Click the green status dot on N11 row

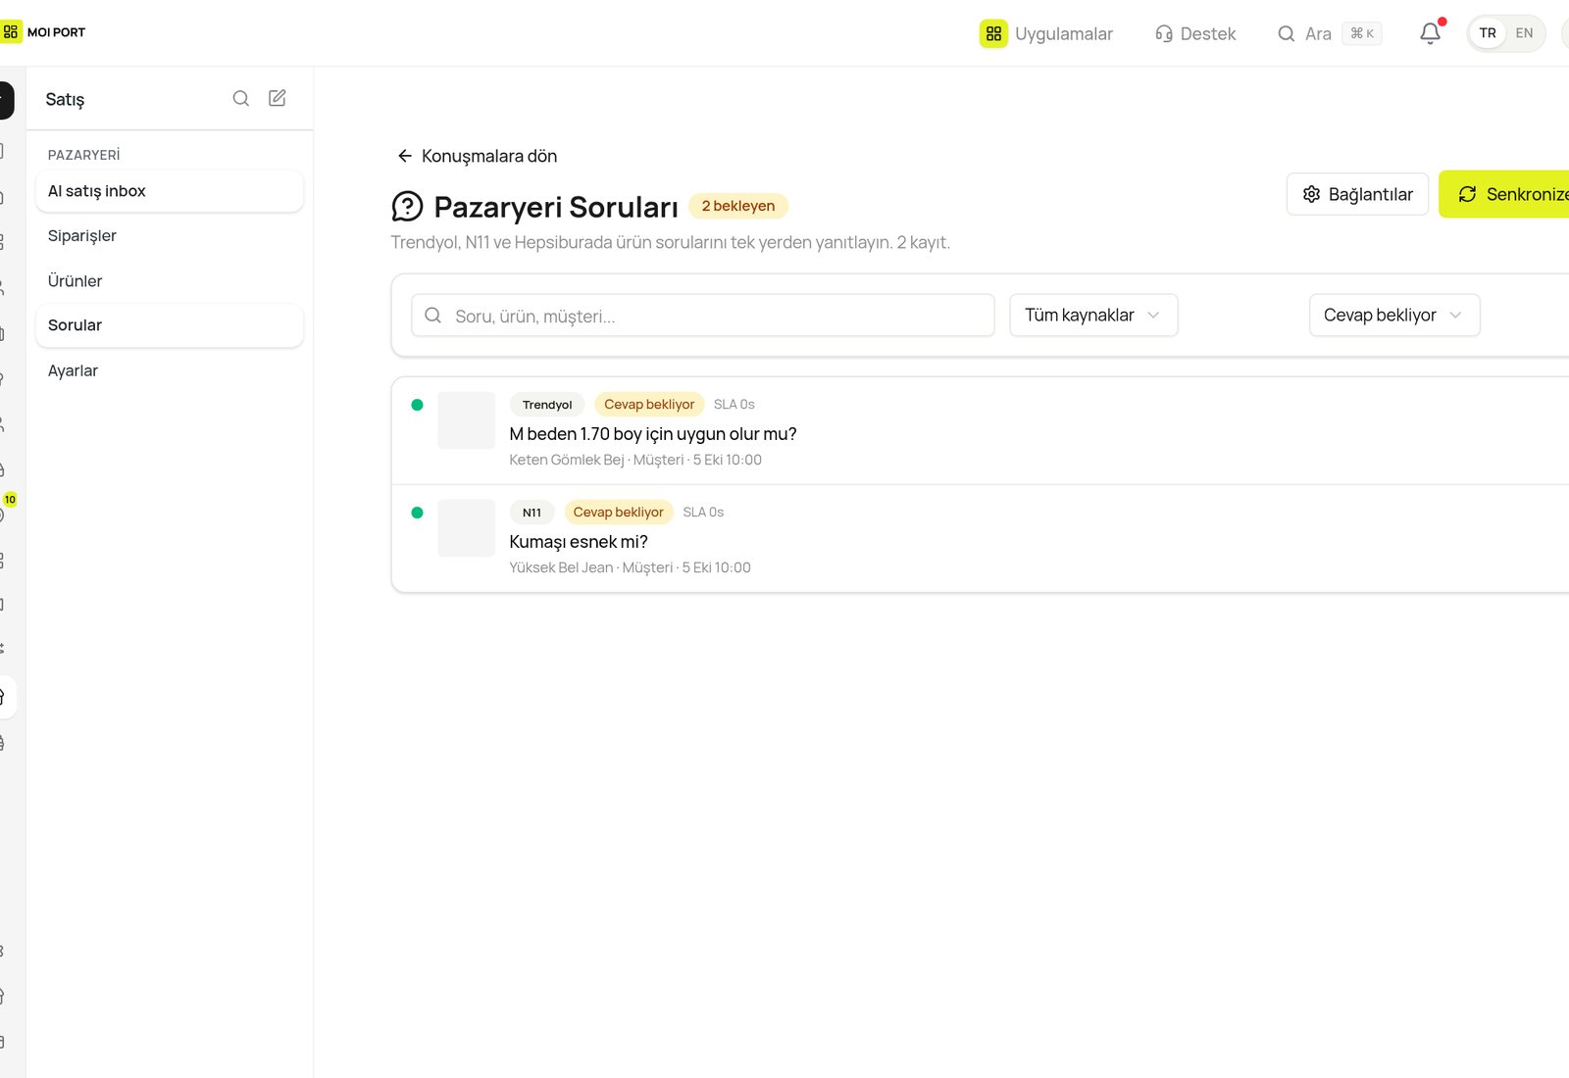click(x=417, y=513)
